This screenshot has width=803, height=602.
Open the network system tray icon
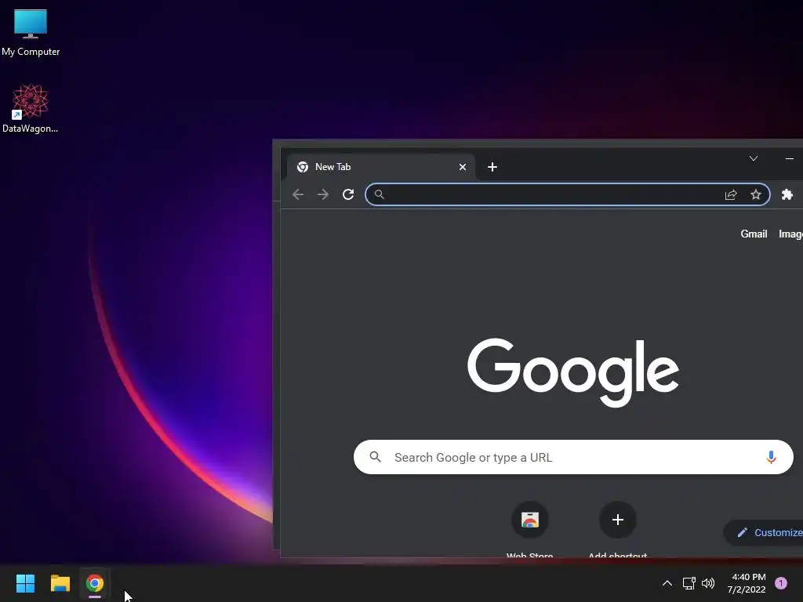[x=689, y=583]
